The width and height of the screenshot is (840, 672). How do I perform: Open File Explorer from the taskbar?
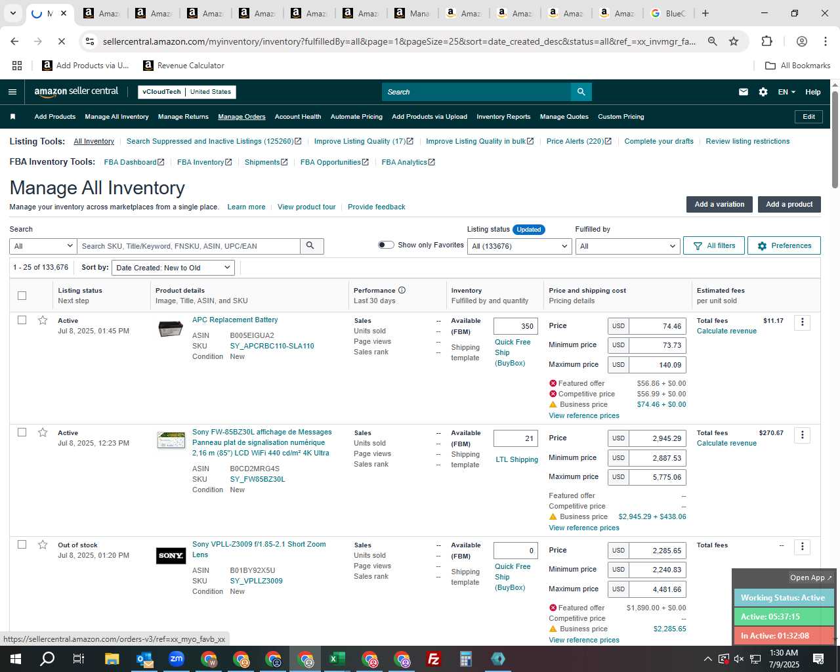click(x=112, y=659)
